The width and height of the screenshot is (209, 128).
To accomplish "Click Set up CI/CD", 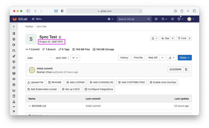I will tap(71, 89).
